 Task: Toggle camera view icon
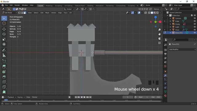tap(159, 39)
